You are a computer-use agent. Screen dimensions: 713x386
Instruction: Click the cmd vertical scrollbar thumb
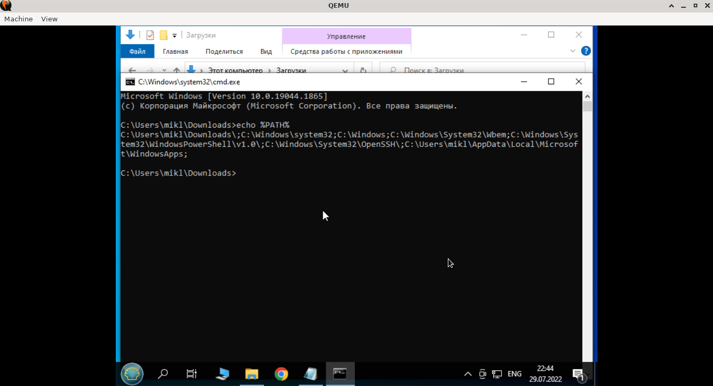(x=588, y=106)
